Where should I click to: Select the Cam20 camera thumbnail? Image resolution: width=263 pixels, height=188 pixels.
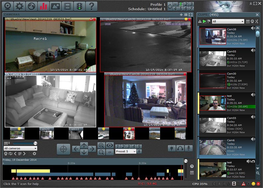pos(47,134)
